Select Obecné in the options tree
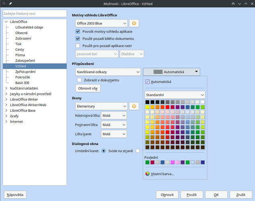Viewport: 255px width, 201px height. click(21, 33)
